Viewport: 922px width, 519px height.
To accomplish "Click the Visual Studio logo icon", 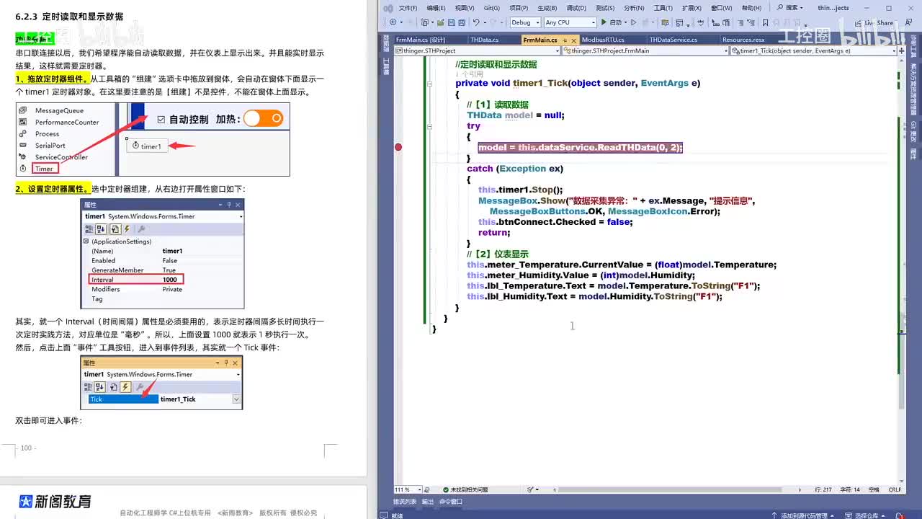I will pyautogui.click(x=388, y=8).
